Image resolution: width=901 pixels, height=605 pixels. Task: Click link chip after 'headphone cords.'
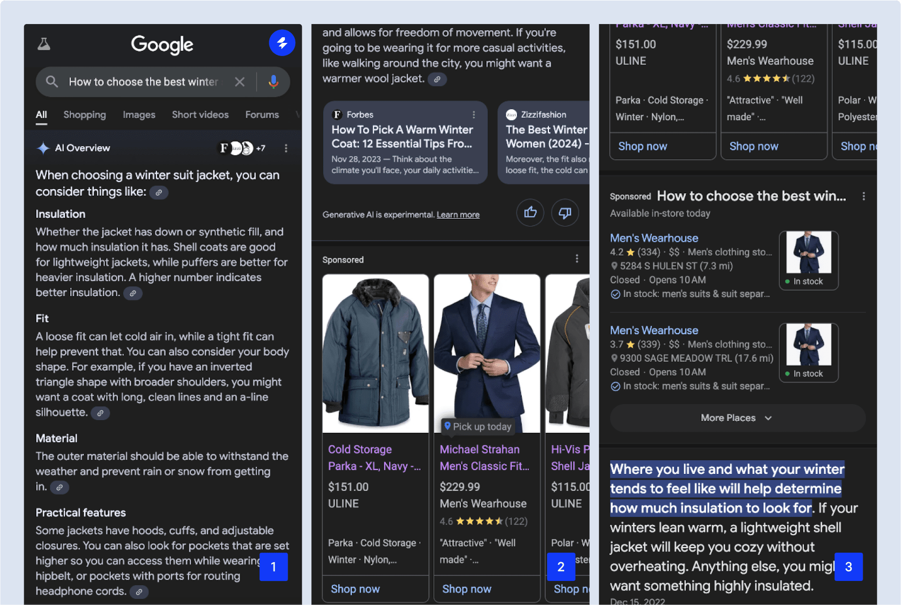click(139, 592)
